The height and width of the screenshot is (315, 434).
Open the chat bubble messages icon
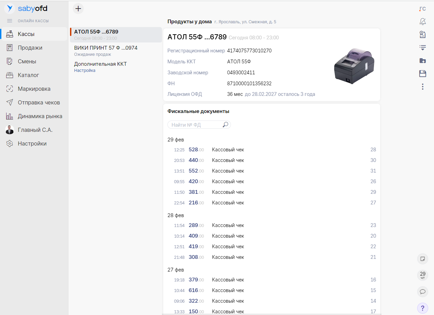(x=423, y=292)
